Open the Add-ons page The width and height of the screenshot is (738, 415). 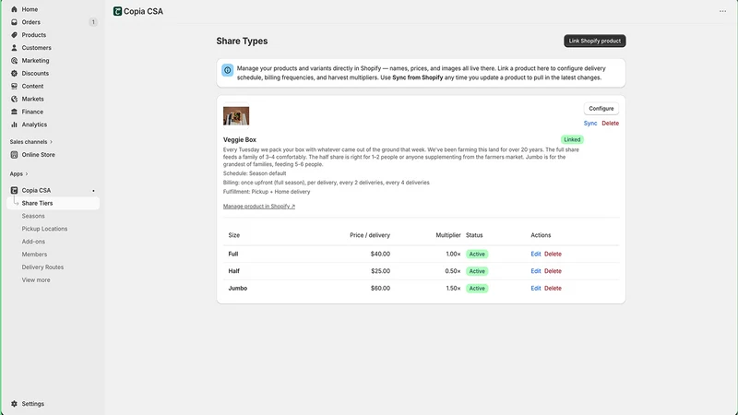point(33,242)
